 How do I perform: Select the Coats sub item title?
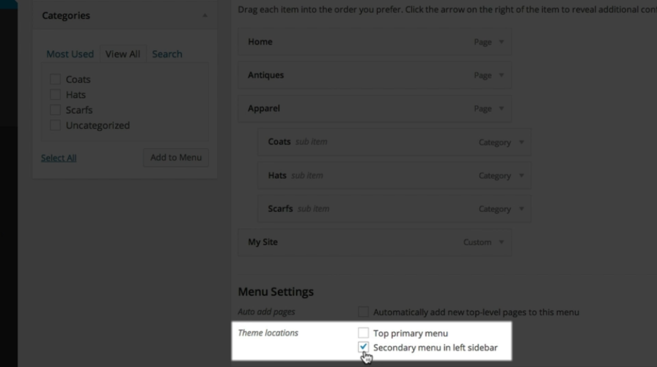tap(279, 142)
